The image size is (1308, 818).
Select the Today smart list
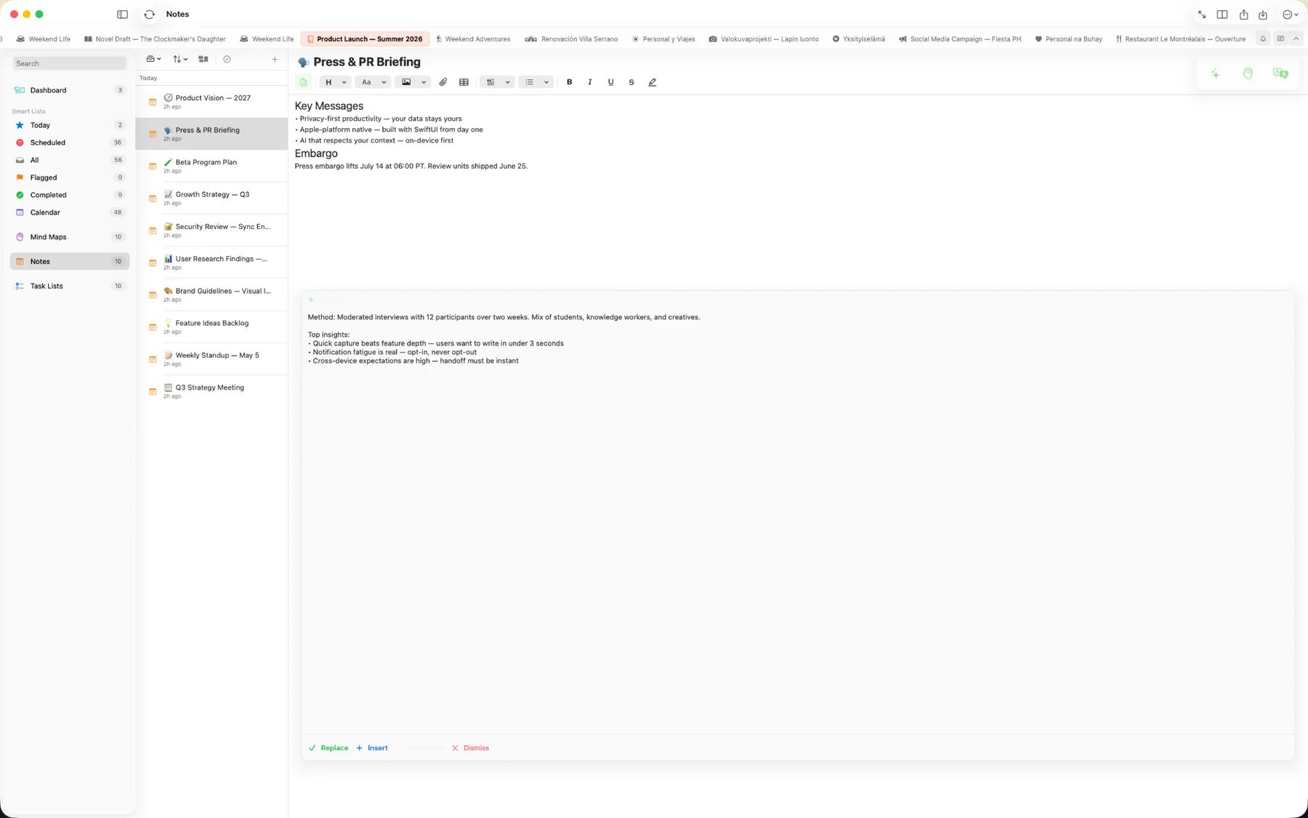pos(70,125)
